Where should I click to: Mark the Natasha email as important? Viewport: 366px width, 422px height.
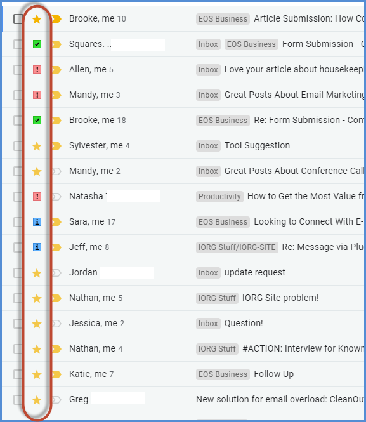click(x=56, y=197)
